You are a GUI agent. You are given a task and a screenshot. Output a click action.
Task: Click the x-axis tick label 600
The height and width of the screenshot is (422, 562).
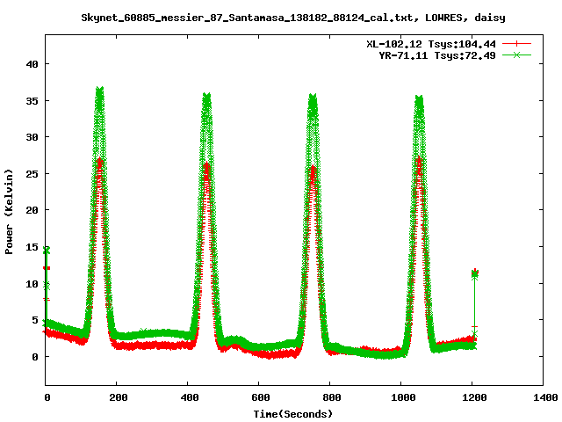tap(260, 397)
